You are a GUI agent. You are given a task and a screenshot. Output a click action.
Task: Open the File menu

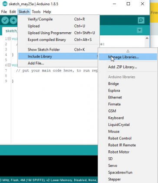pyautogui.click(x=4, y=12)
